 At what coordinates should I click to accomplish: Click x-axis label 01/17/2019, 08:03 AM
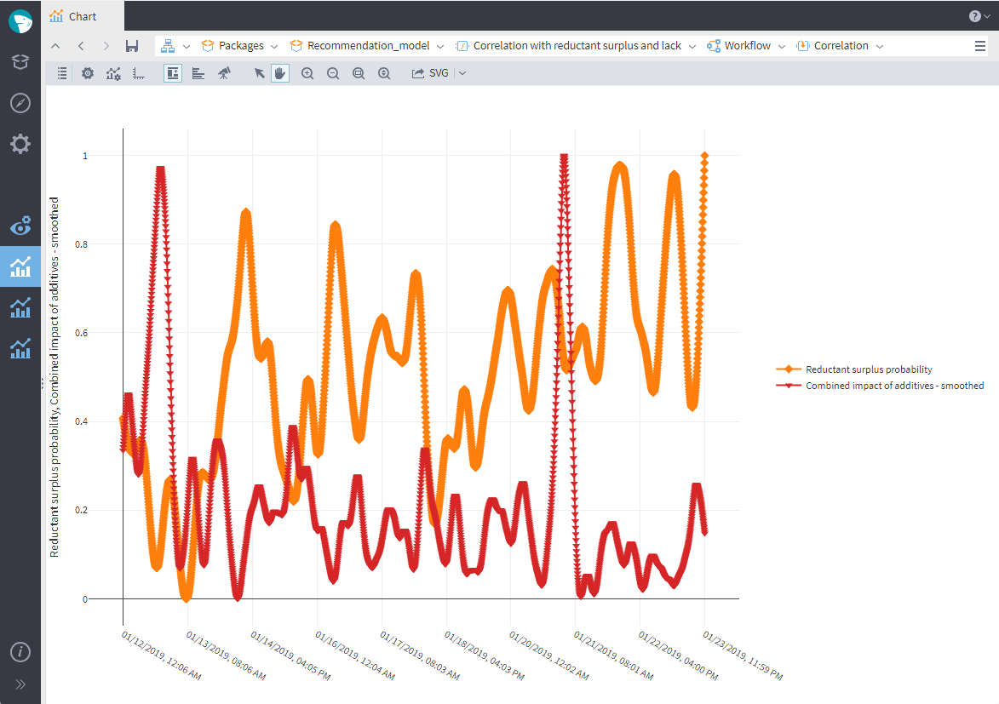(x=420, y=655)
